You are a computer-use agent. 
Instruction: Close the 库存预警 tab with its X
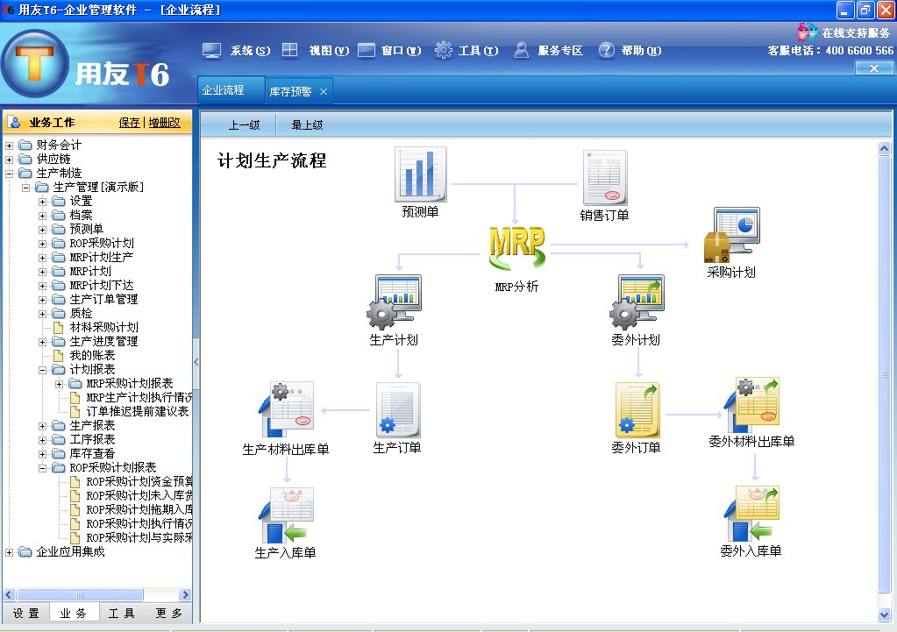click(324, 91)
